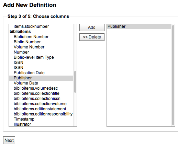This screenshot has width=178, height=146.
Task: Choose items.stocknumber at the list top
Action: click(x=41, y=26)
